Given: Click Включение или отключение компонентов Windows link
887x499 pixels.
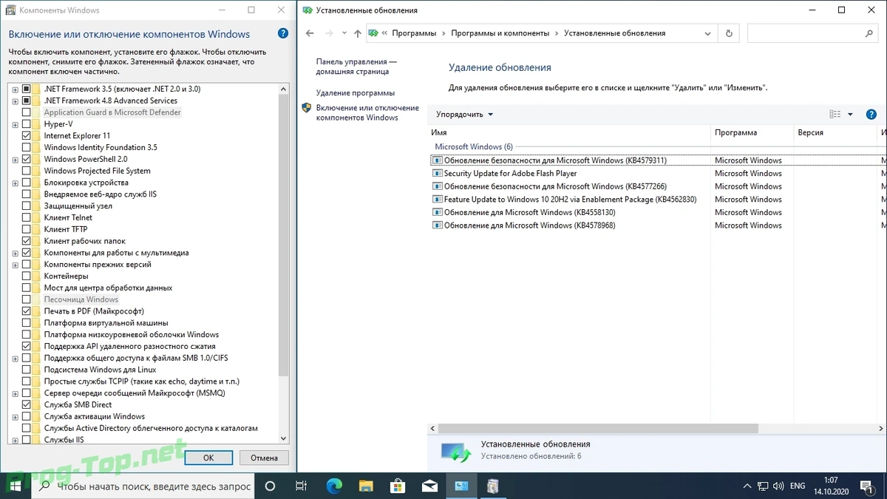Looking at the screenshot, I should tap(367, 112).
